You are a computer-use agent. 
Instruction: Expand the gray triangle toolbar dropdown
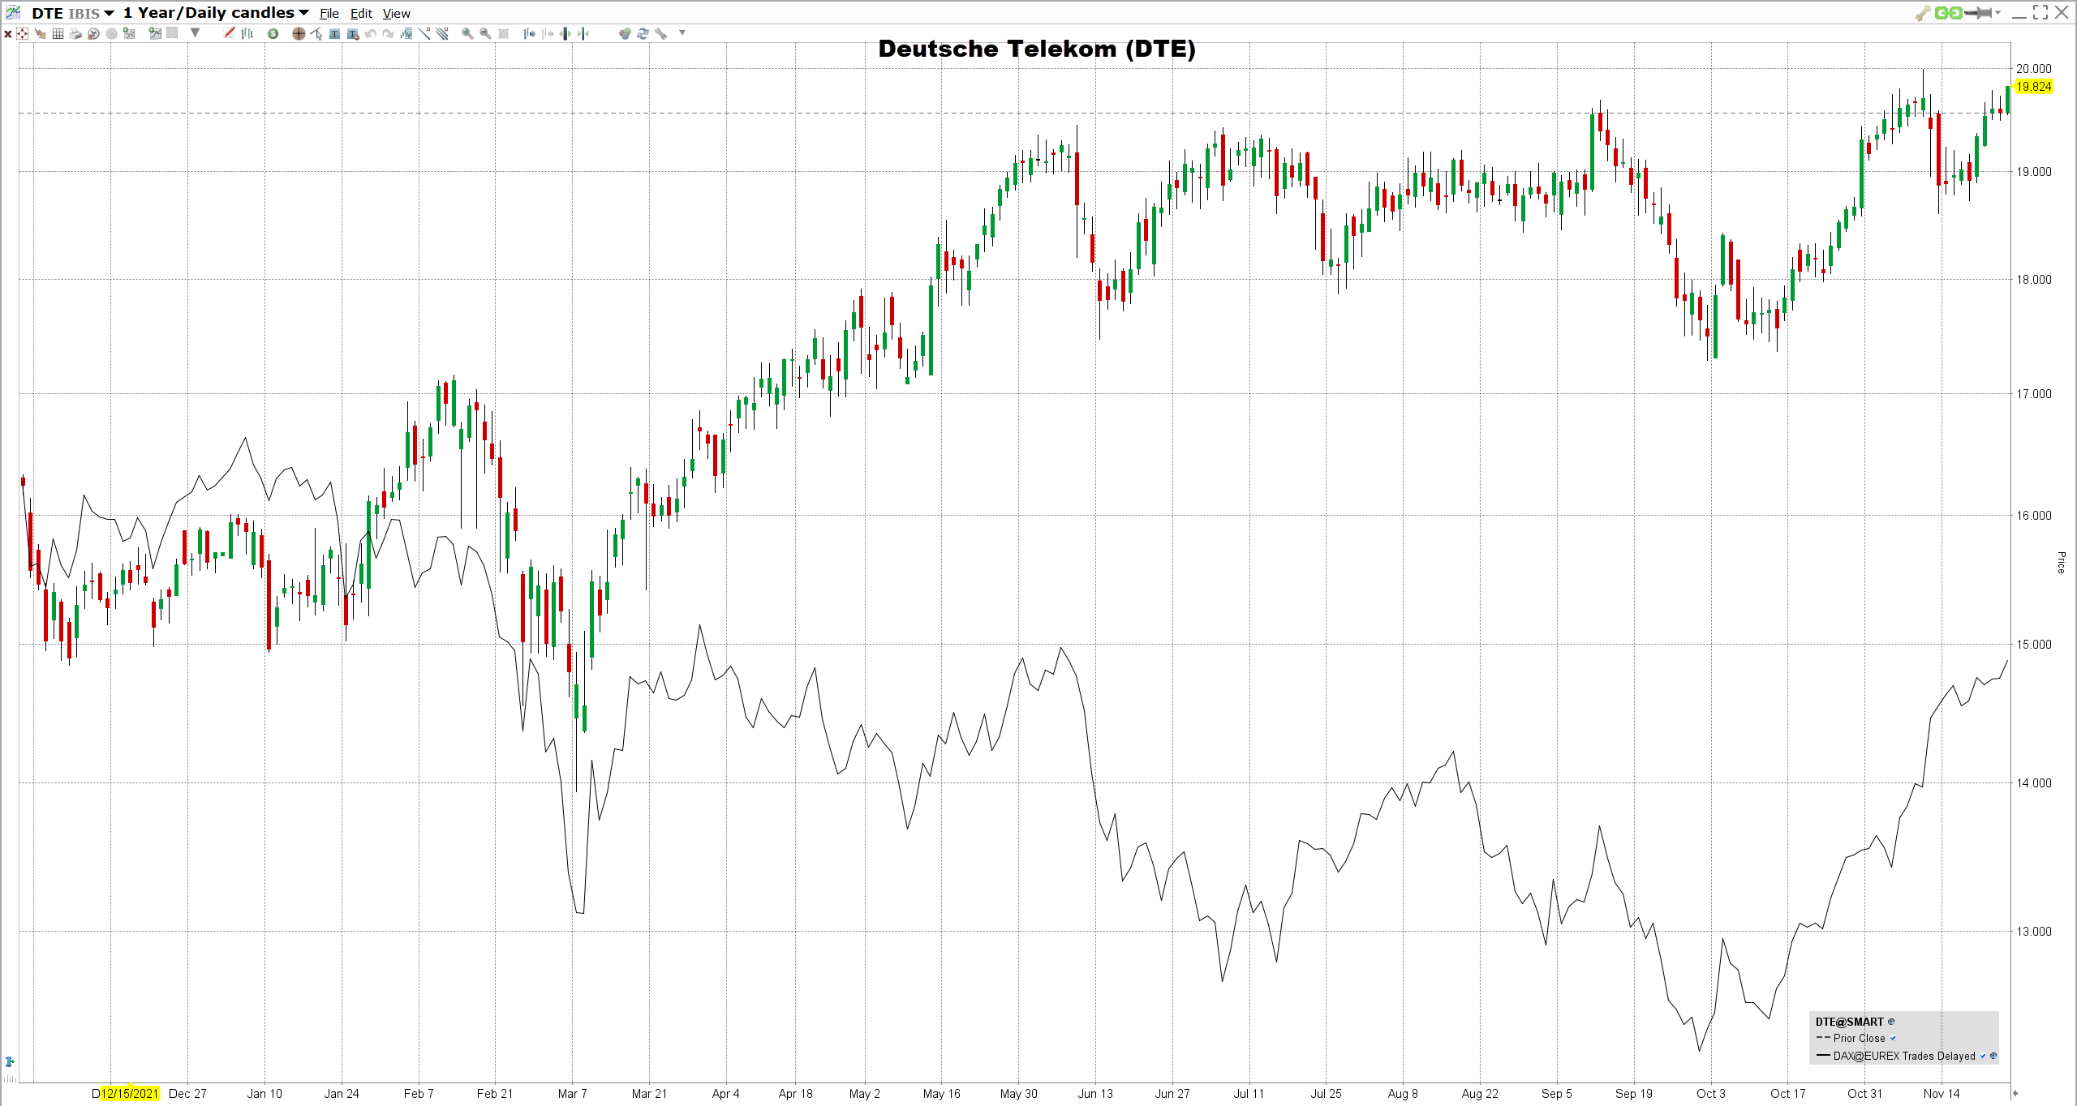(195, 32)
